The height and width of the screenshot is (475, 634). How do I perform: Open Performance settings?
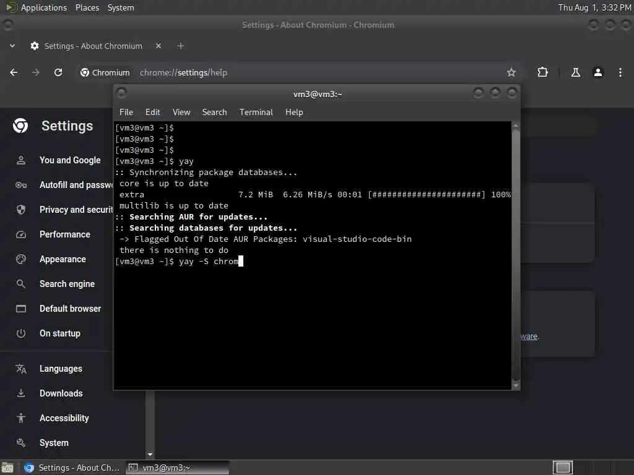pyautogui.click(x=64, y=234)
